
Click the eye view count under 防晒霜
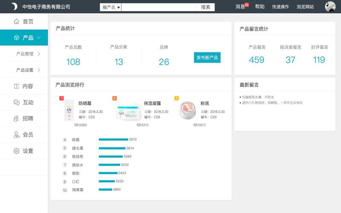coord(81,125)
